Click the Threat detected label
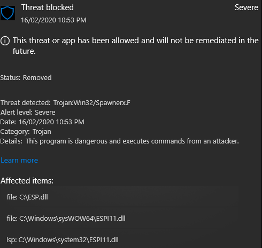Viewport: 262px width, 248px height. click(x=26, y=103)
